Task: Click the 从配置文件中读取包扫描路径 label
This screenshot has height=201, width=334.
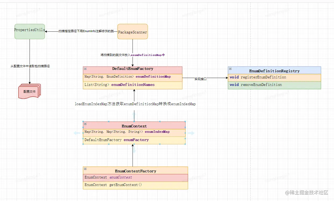Action: [x=30, y=66]
